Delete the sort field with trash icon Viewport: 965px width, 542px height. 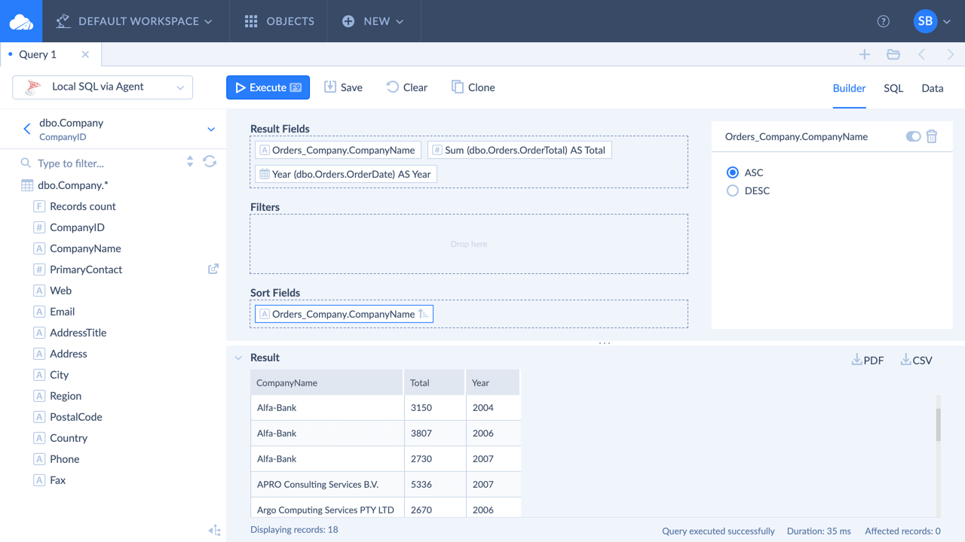(x=932, y=136)
